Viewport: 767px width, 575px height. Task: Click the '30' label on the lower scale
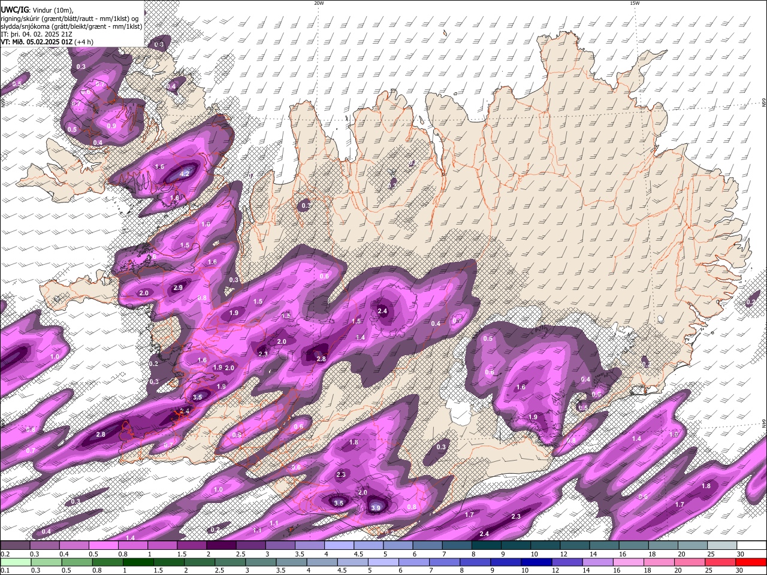coord(739,570)
